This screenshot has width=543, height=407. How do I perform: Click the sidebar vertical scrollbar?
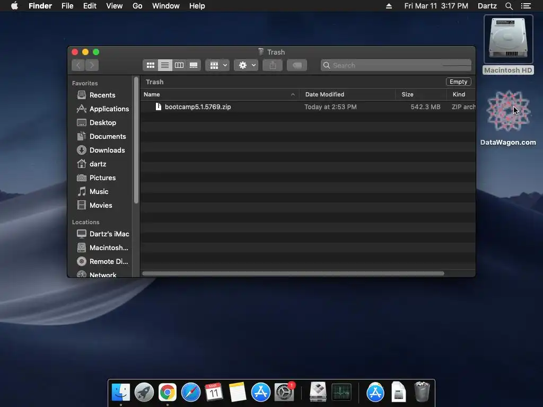coord(136,140)
